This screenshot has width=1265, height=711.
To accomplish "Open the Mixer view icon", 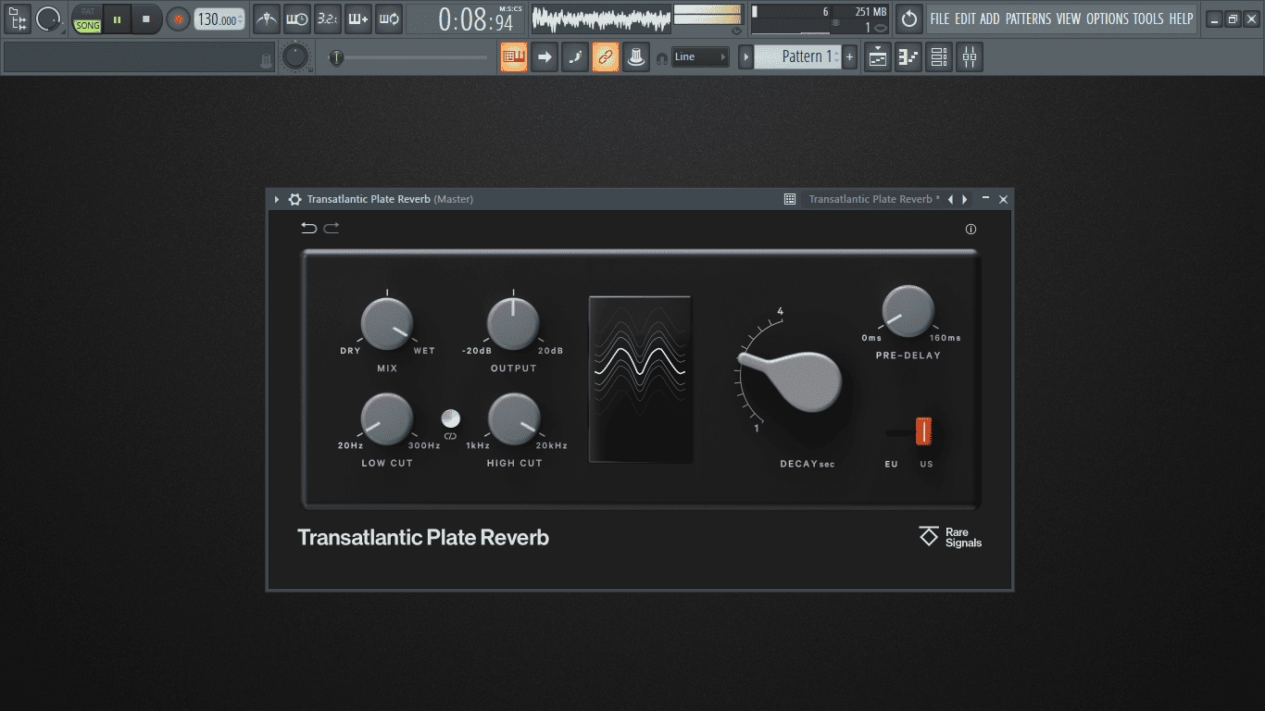I will [x=970, y=57].
